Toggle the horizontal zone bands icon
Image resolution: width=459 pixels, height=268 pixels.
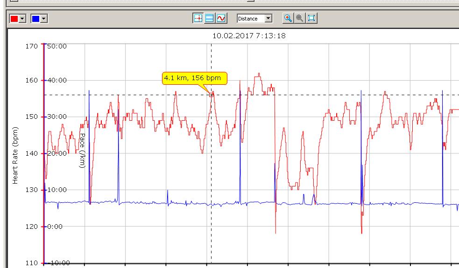coord(209,19)
